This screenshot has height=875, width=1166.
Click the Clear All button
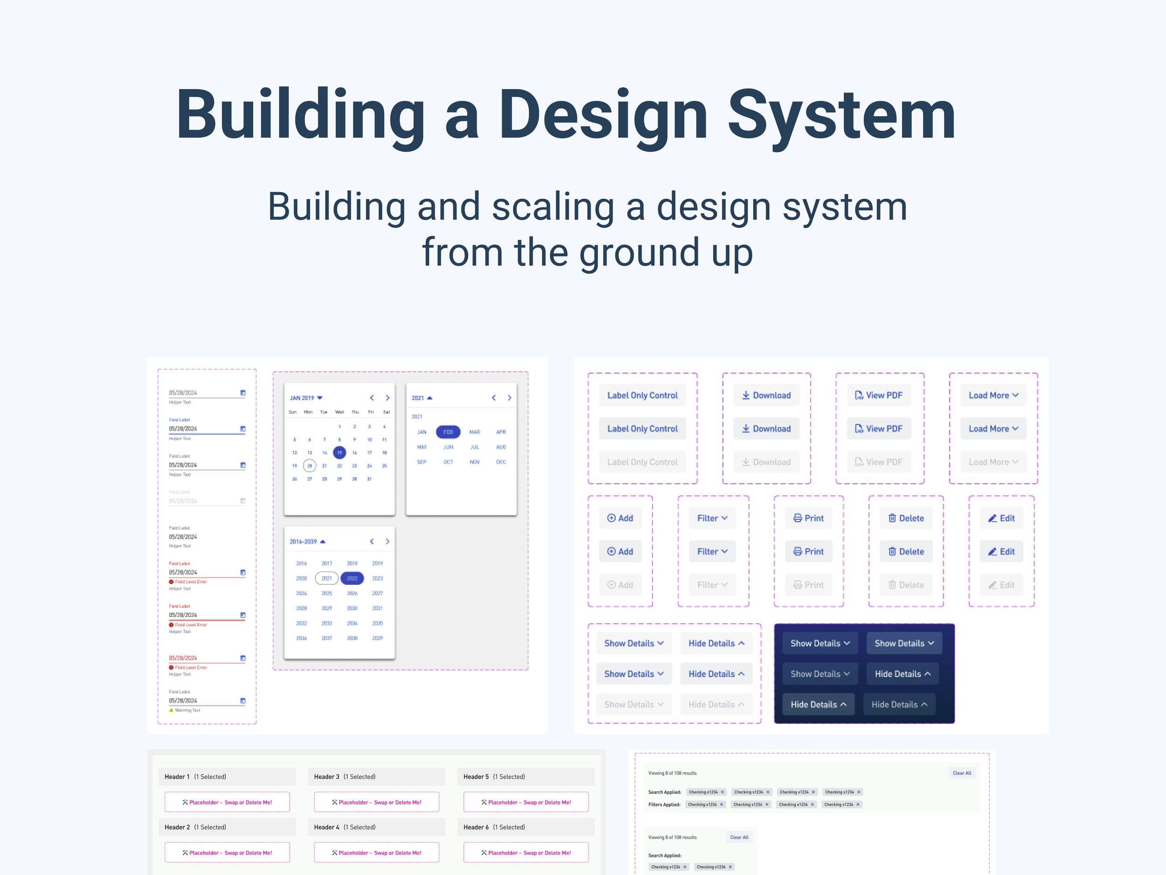(961, 773)
